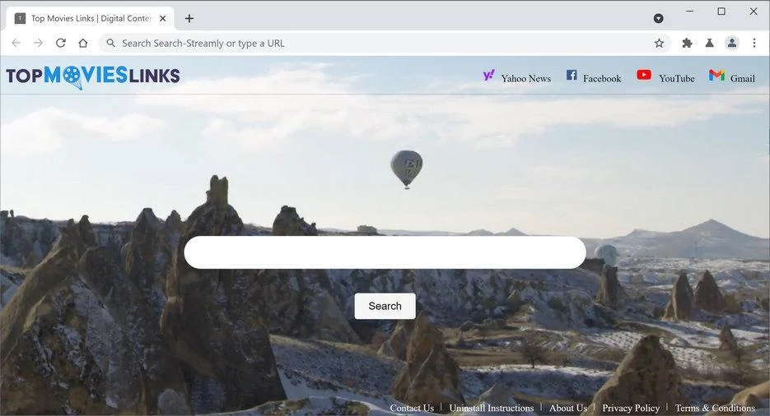Click the browser forward arrow
This screenshot has height=416, width=770.
click(39, 43)
